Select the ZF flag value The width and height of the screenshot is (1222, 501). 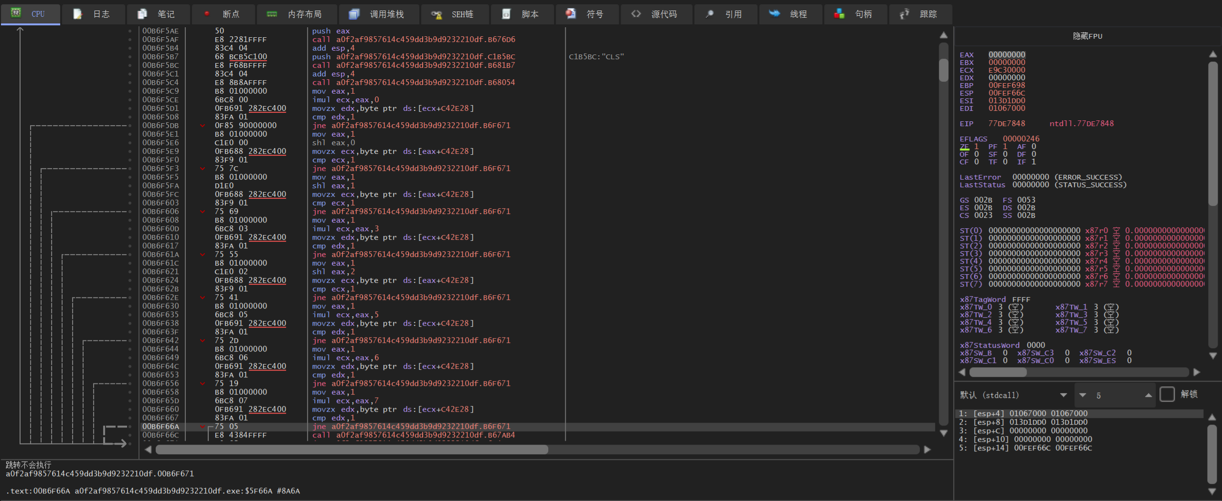click(977, 147)
